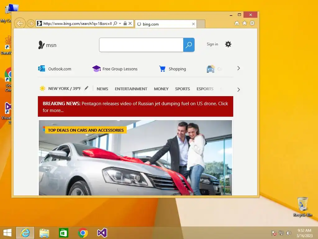318x239 pixels.
Task: Select the bing.com tab
Action: (166, 24)
